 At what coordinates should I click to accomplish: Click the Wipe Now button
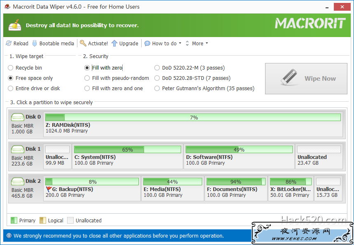pyautogui.click(x=306, y=78)
